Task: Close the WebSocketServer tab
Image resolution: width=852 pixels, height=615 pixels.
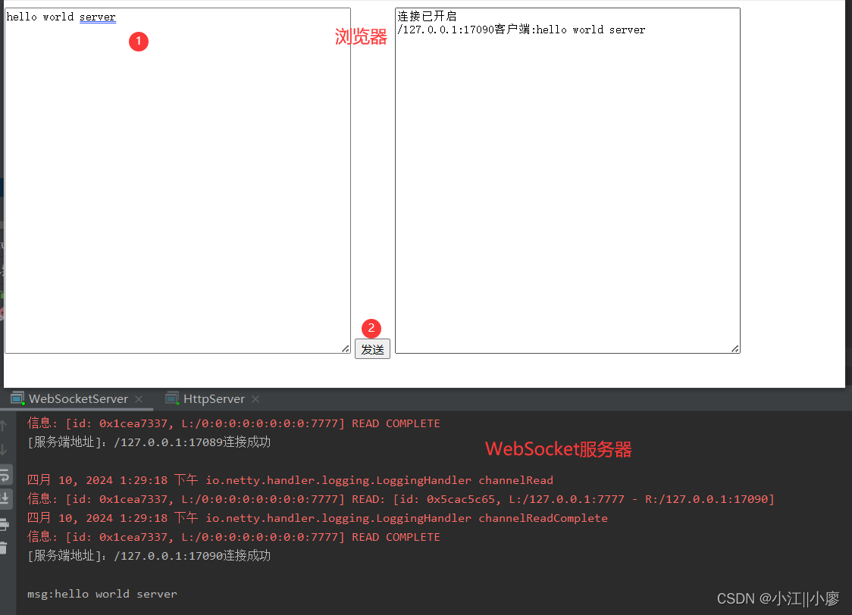Action: pos(139,399)
